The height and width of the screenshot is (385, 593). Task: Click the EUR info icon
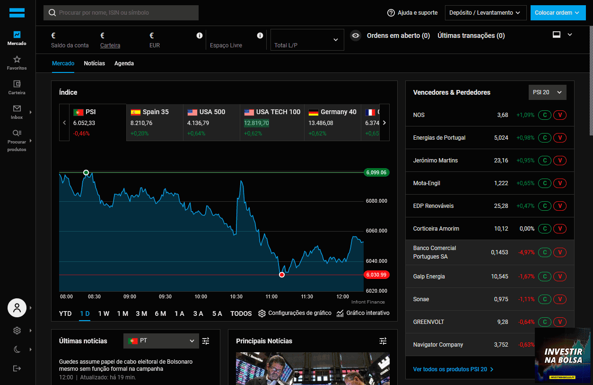pos(200,36)
